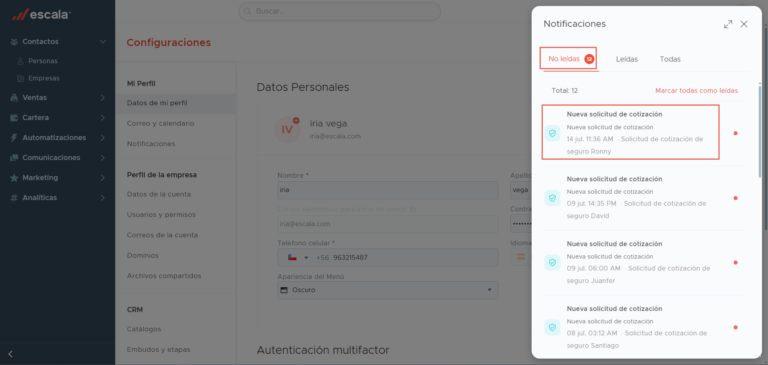Viewport: 768px width, 365px height.
Task: Toggle the unread dot on the Santiago notification
Action: [735, 327]
